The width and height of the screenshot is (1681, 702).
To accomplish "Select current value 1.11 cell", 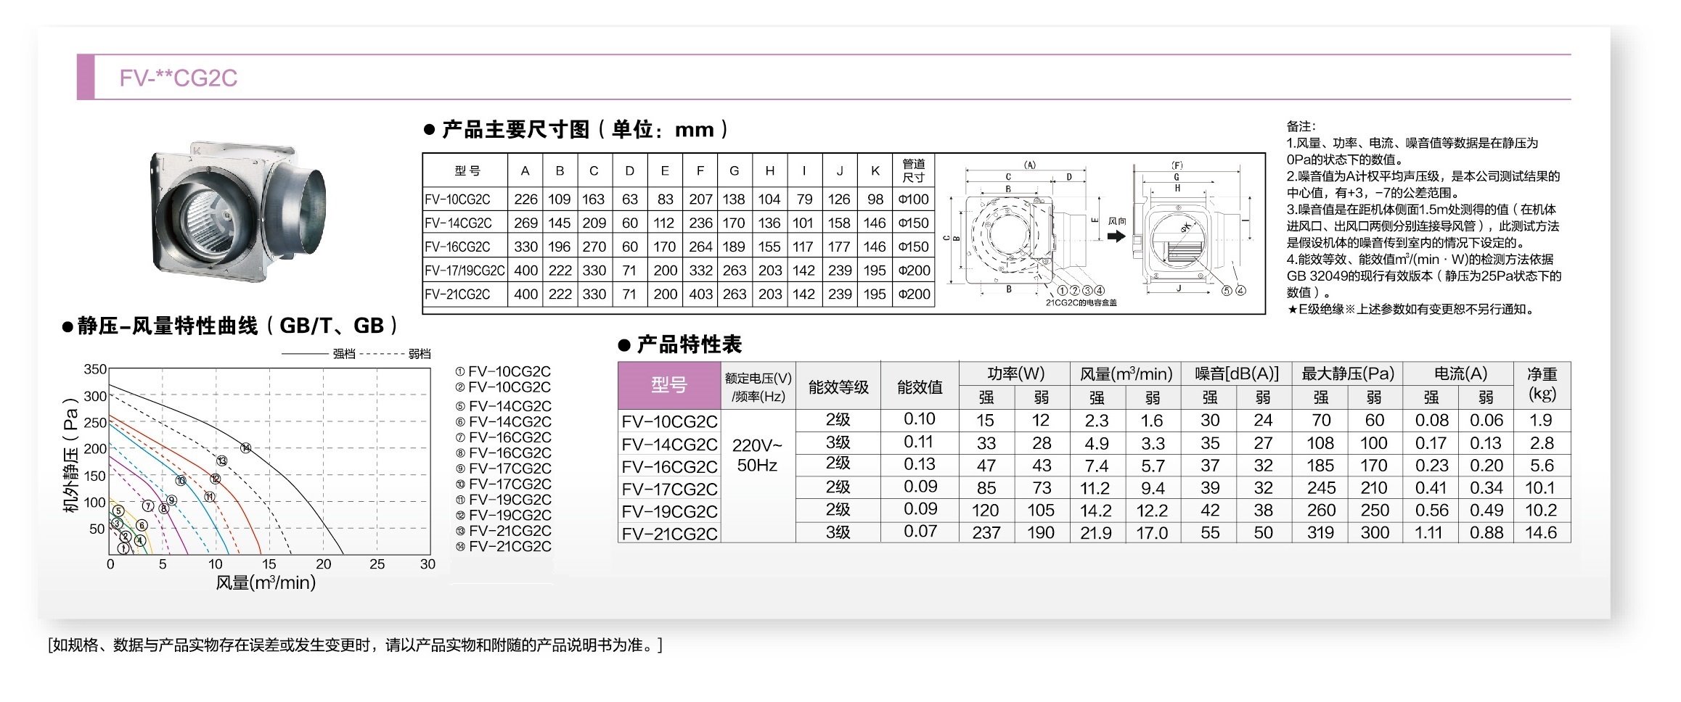I will [x=1428, y=532].
